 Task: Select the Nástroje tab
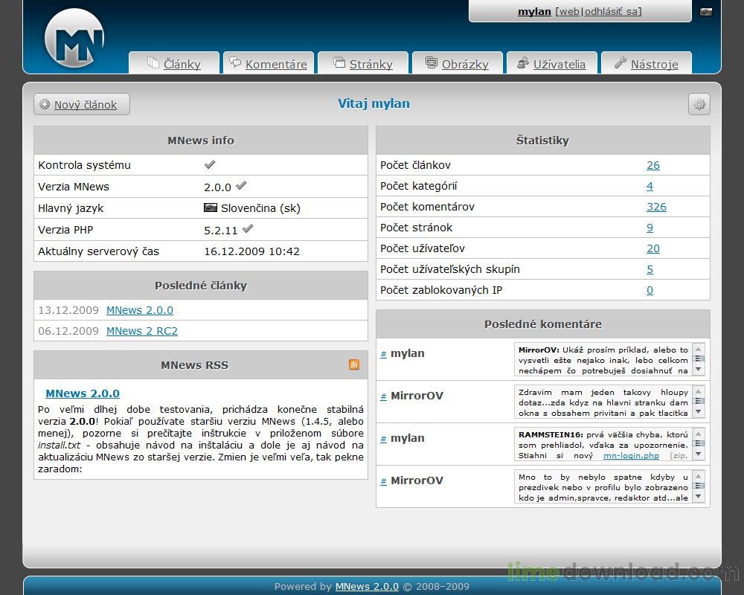pyautogui.click(x=647, y=63)
